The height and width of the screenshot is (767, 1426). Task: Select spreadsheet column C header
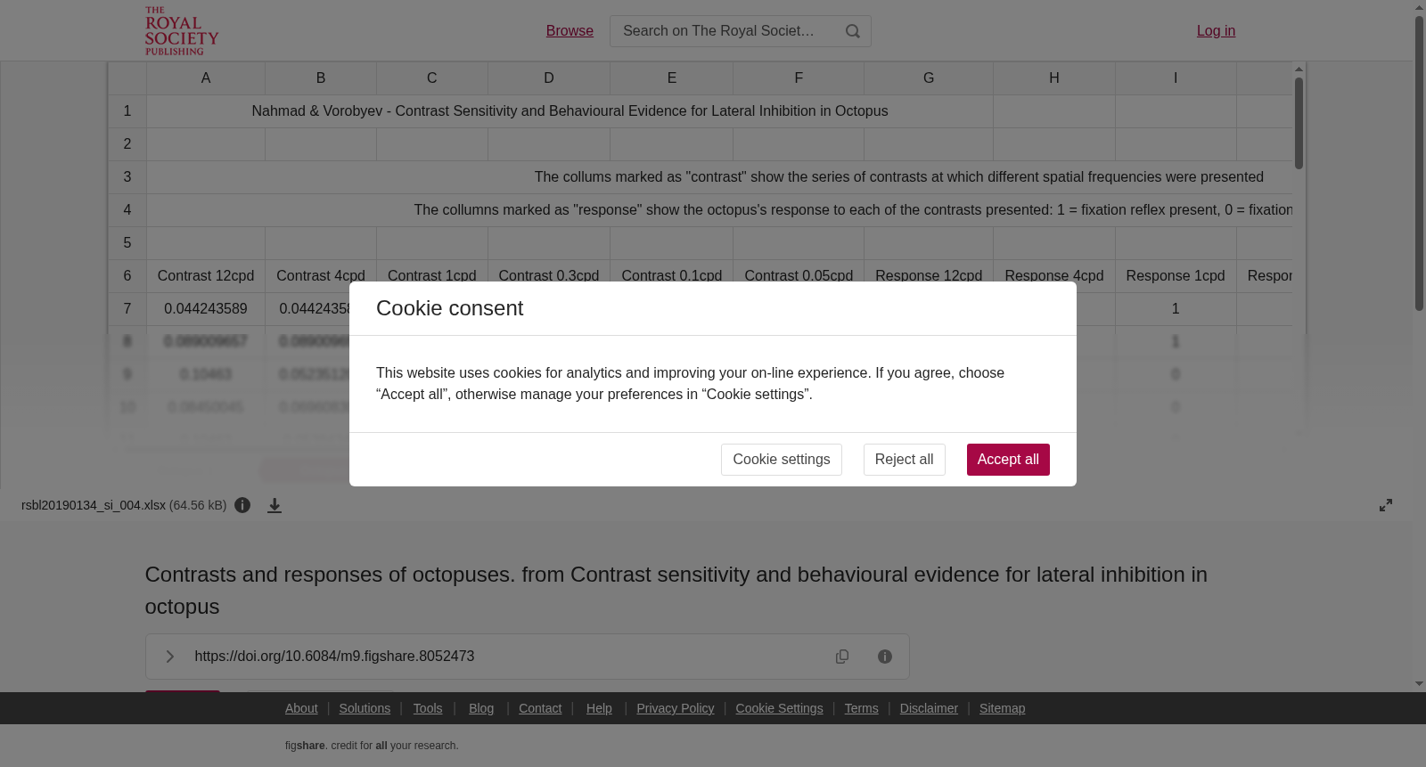coord(432,78)
